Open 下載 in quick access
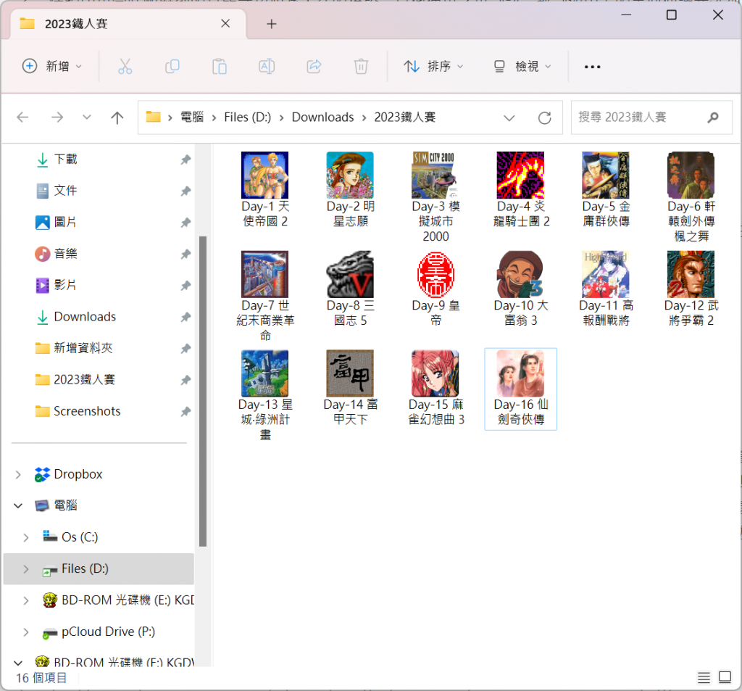This screenshot has height=691, width=742. (65, 159)
